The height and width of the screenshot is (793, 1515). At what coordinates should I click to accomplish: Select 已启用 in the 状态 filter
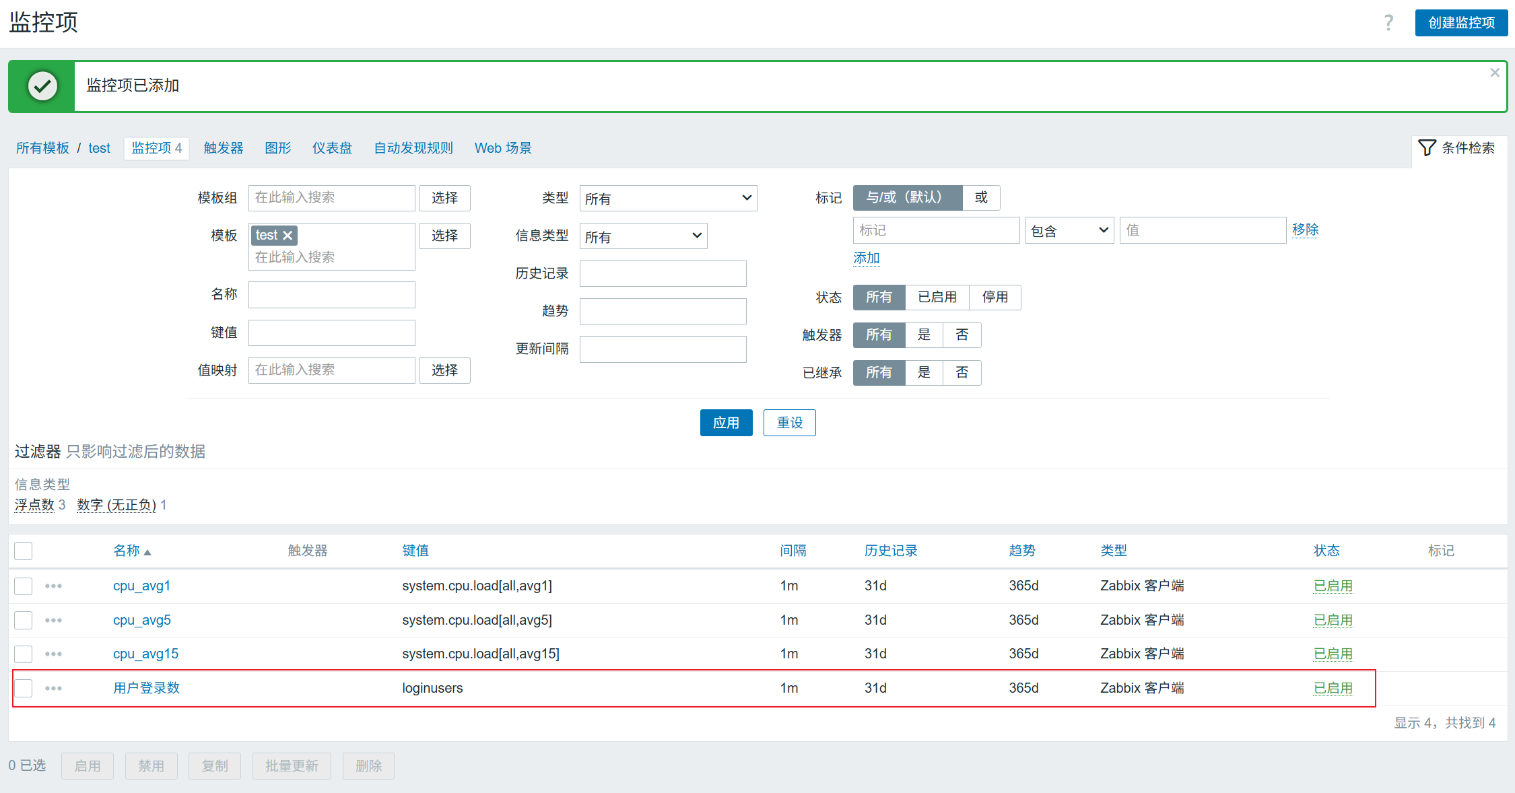[x=937, y=298]
